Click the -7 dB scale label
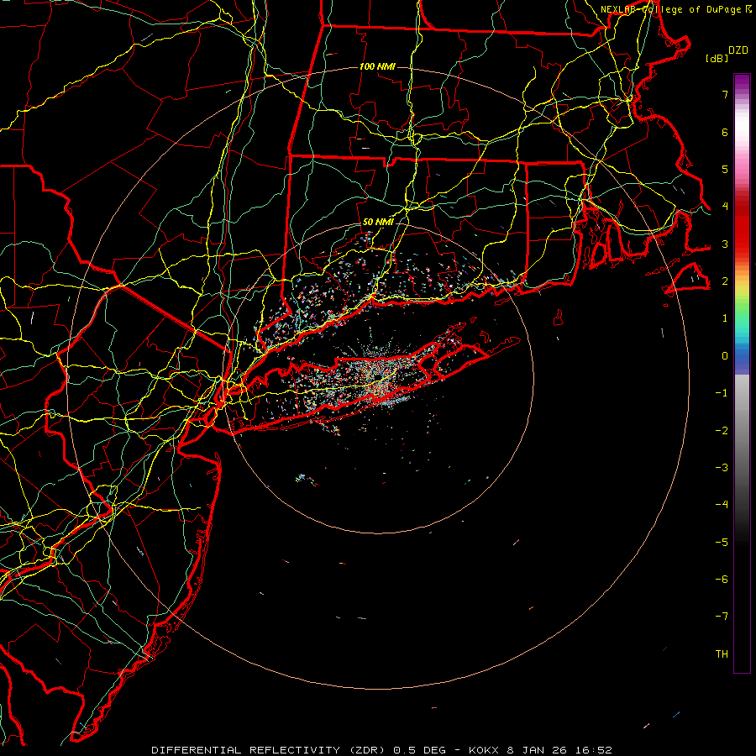Viewport: 756px width, 756px height. [722, 617]
